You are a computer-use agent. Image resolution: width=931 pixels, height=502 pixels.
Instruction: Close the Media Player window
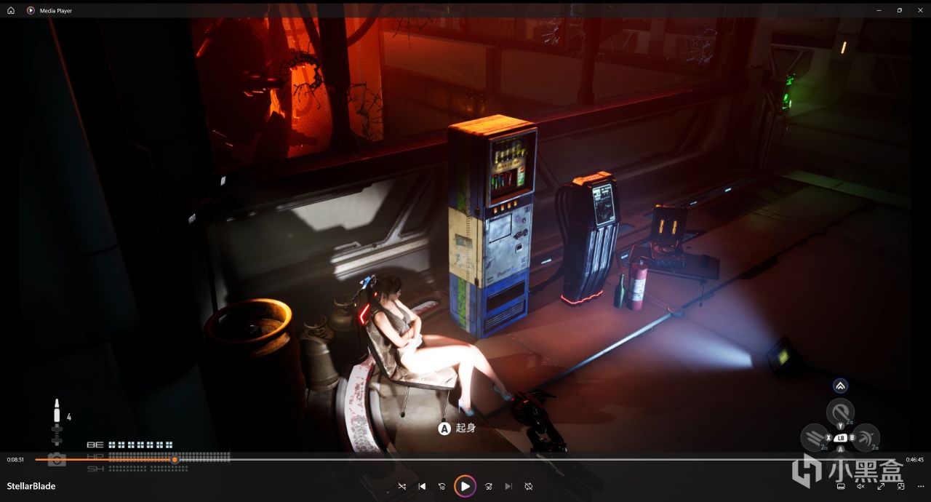click(919, 10)
